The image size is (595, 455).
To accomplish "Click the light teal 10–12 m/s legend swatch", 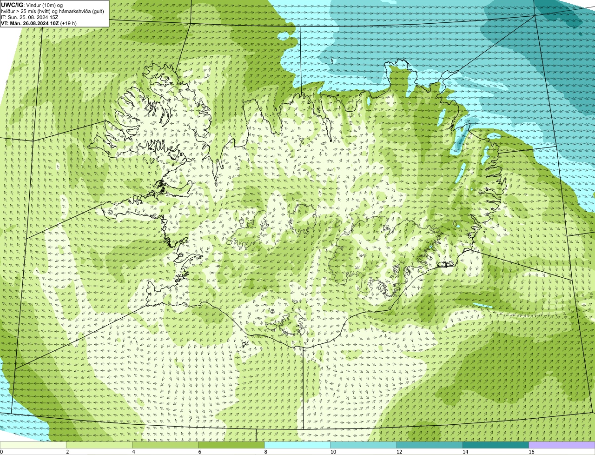I will (364, 445).
